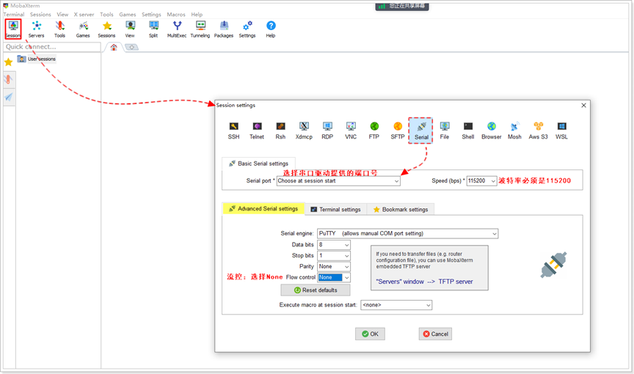Screen dimensions: 634x374
Task: Click the OK button
Action: [370, 334]
